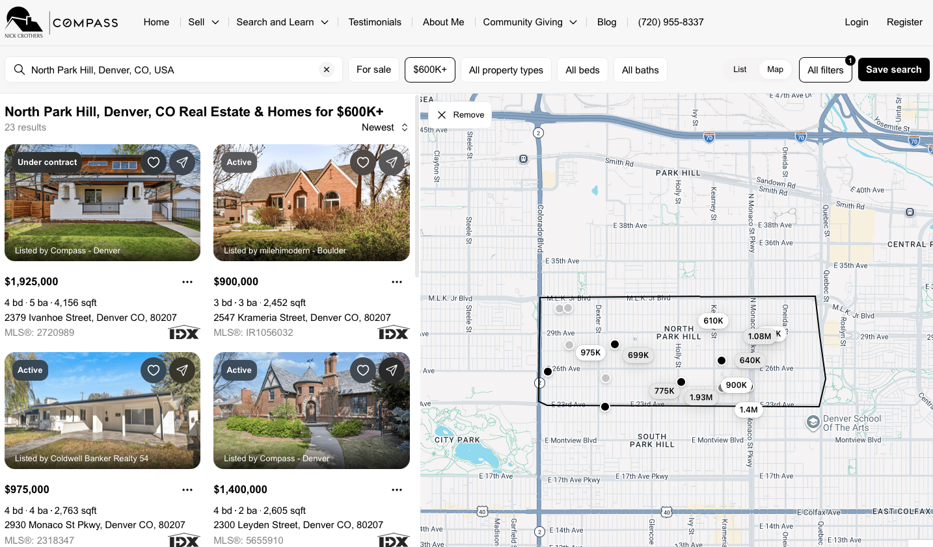The image size is (933, 547).
Task: Click the Save search button
Action: (893, 70)
